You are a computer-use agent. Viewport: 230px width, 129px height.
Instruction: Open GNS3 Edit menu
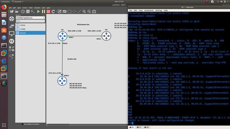(14, 8)
